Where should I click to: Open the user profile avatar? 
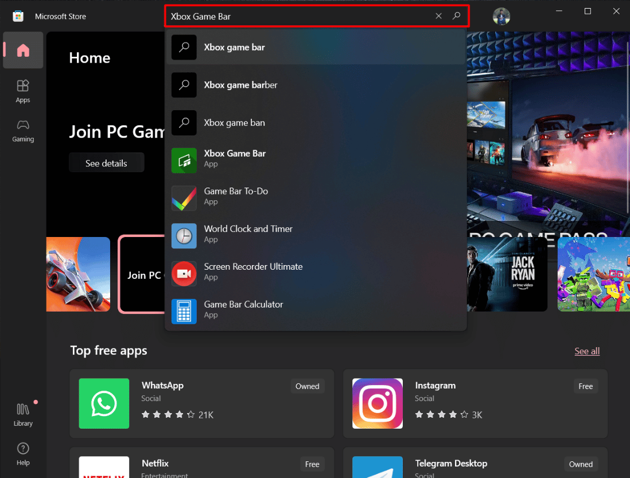[x=501, y=17]
